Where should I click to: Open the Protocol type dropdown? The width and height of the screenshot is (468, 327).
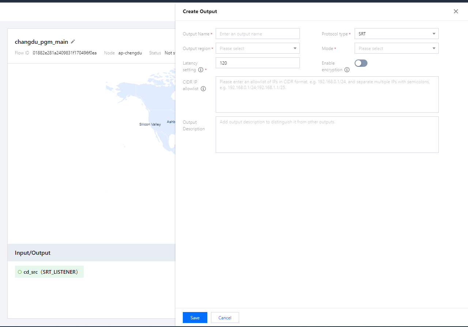(397, 34)
